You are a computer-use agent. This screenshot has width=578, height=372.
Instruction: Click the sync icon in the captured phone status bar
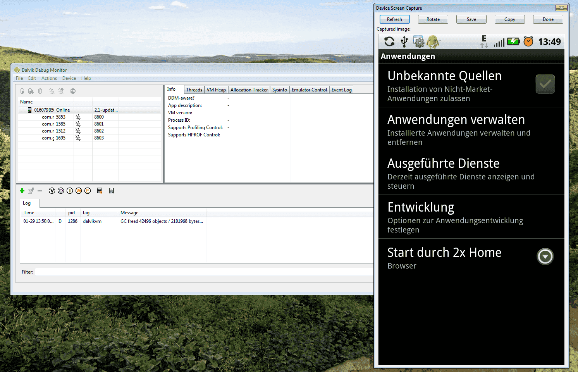389,41
